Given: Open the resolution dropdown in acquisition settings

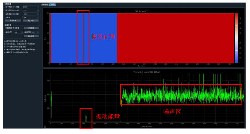Looking at the screenshot, I should click(x=31, y=18).
